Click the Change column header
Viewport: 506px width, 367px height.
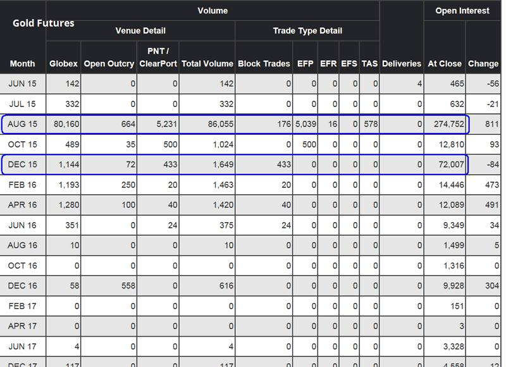coord(483,64)
